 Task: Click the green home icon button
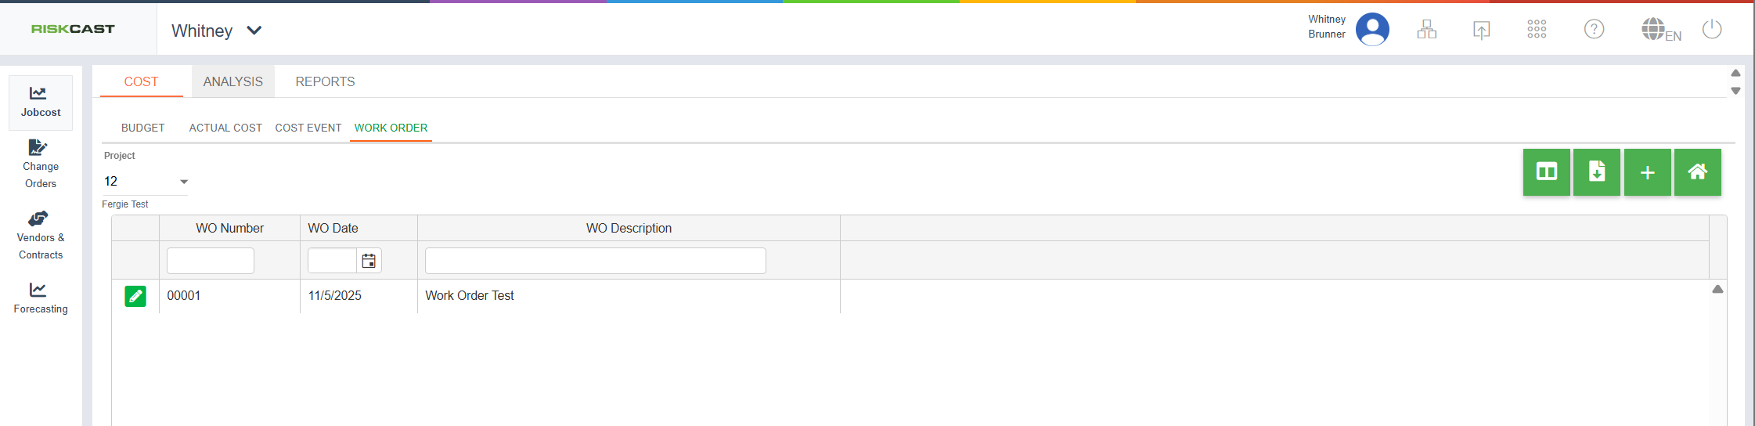coord(1697,172)
